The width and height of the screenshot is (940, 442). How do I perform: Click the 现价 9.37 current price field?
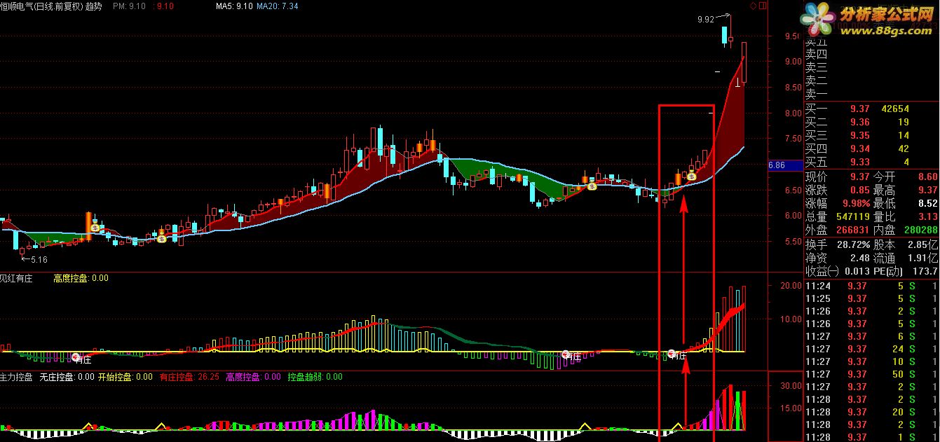[838, 177]
